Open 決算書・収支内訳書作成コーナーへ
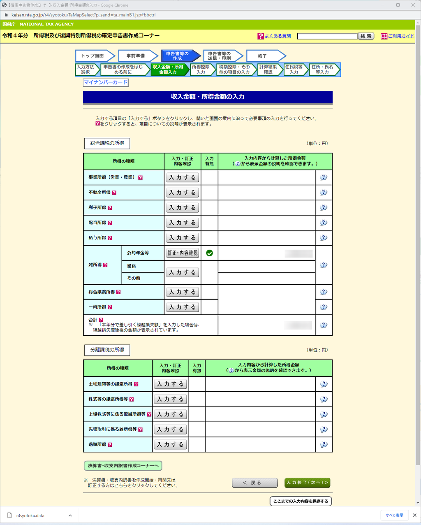The height and width of the screenshot is (525, 421). 123,466
